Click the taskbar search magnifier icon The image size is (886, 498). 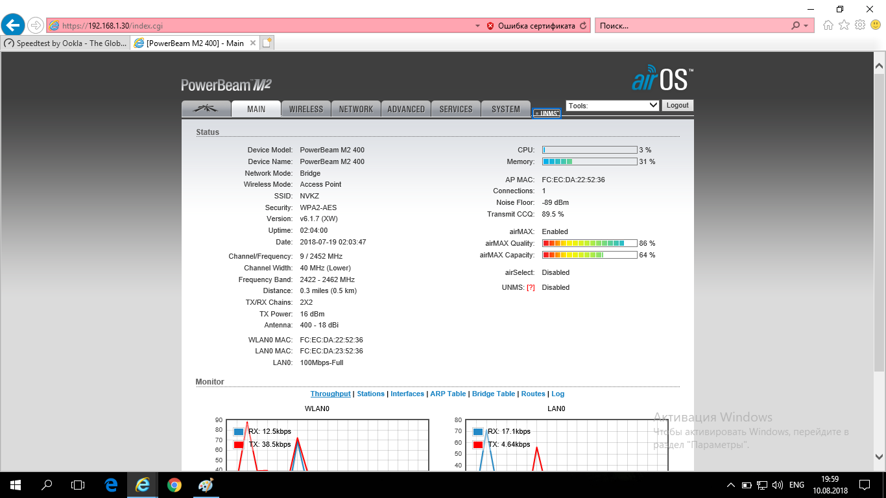47,484
